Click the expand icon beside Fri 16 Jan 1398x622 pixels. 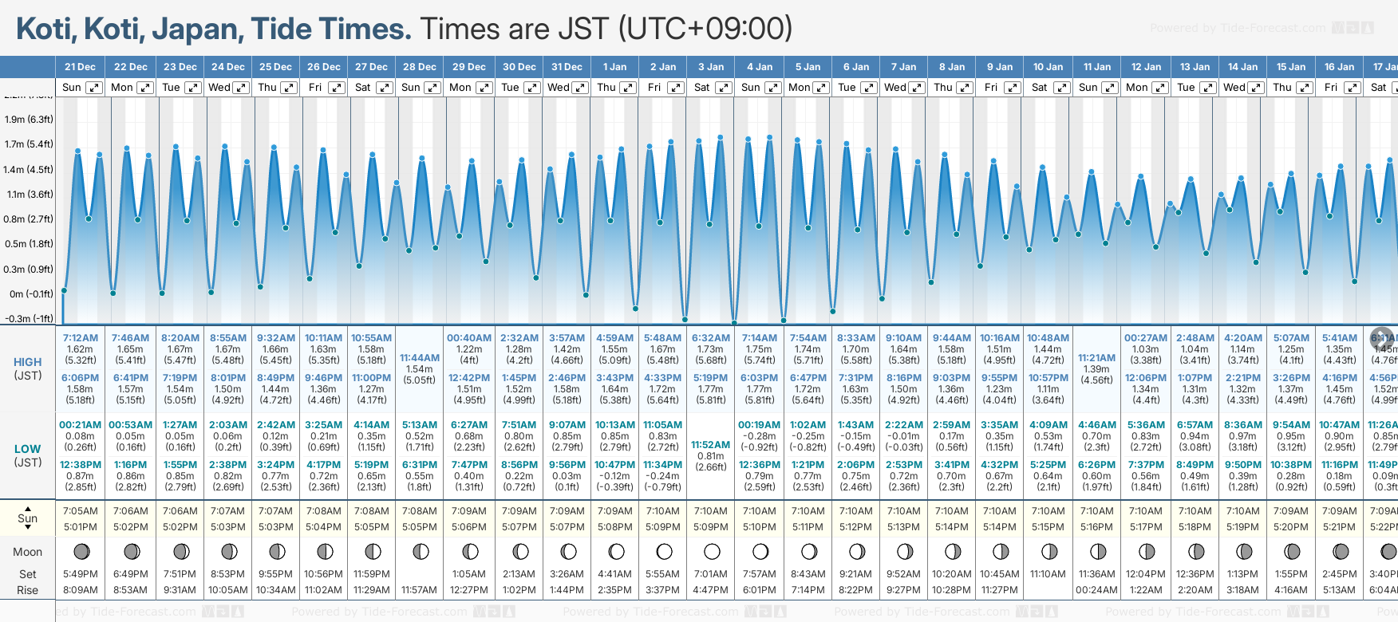1352,88
